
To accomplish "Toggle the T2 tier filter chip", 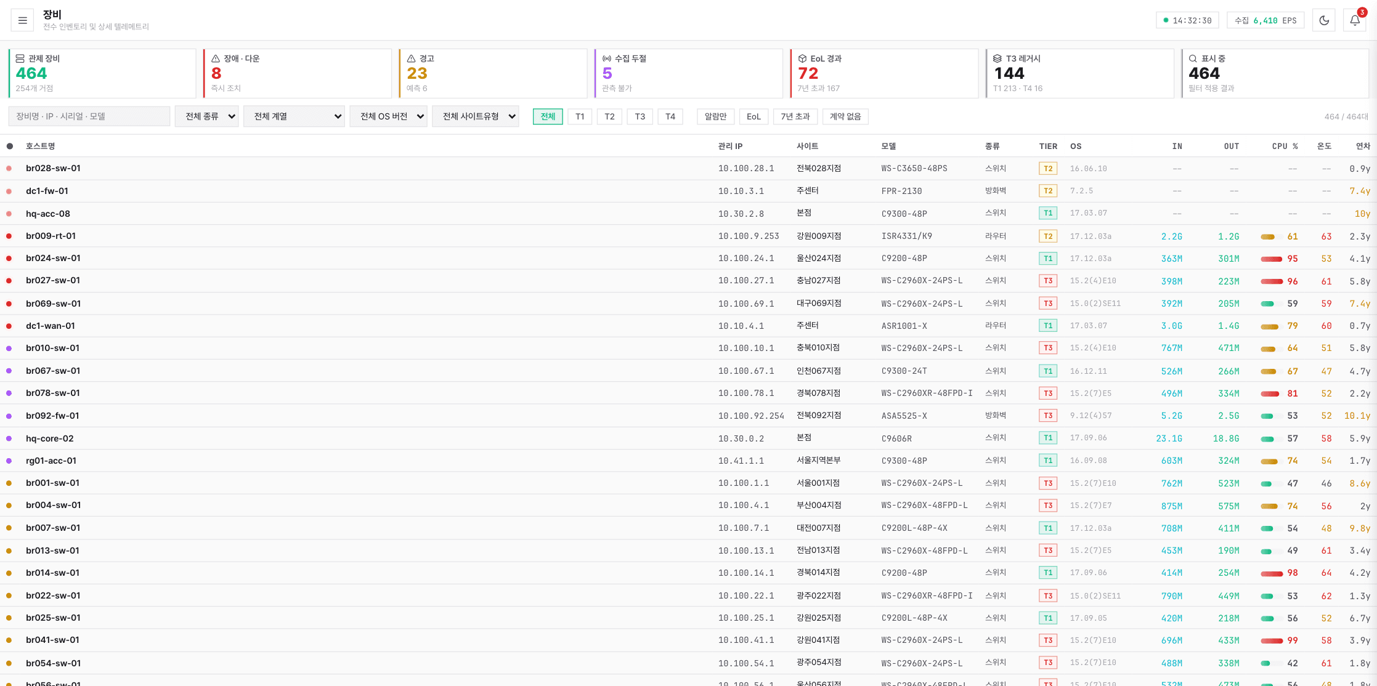I will (x=609, y=116).
